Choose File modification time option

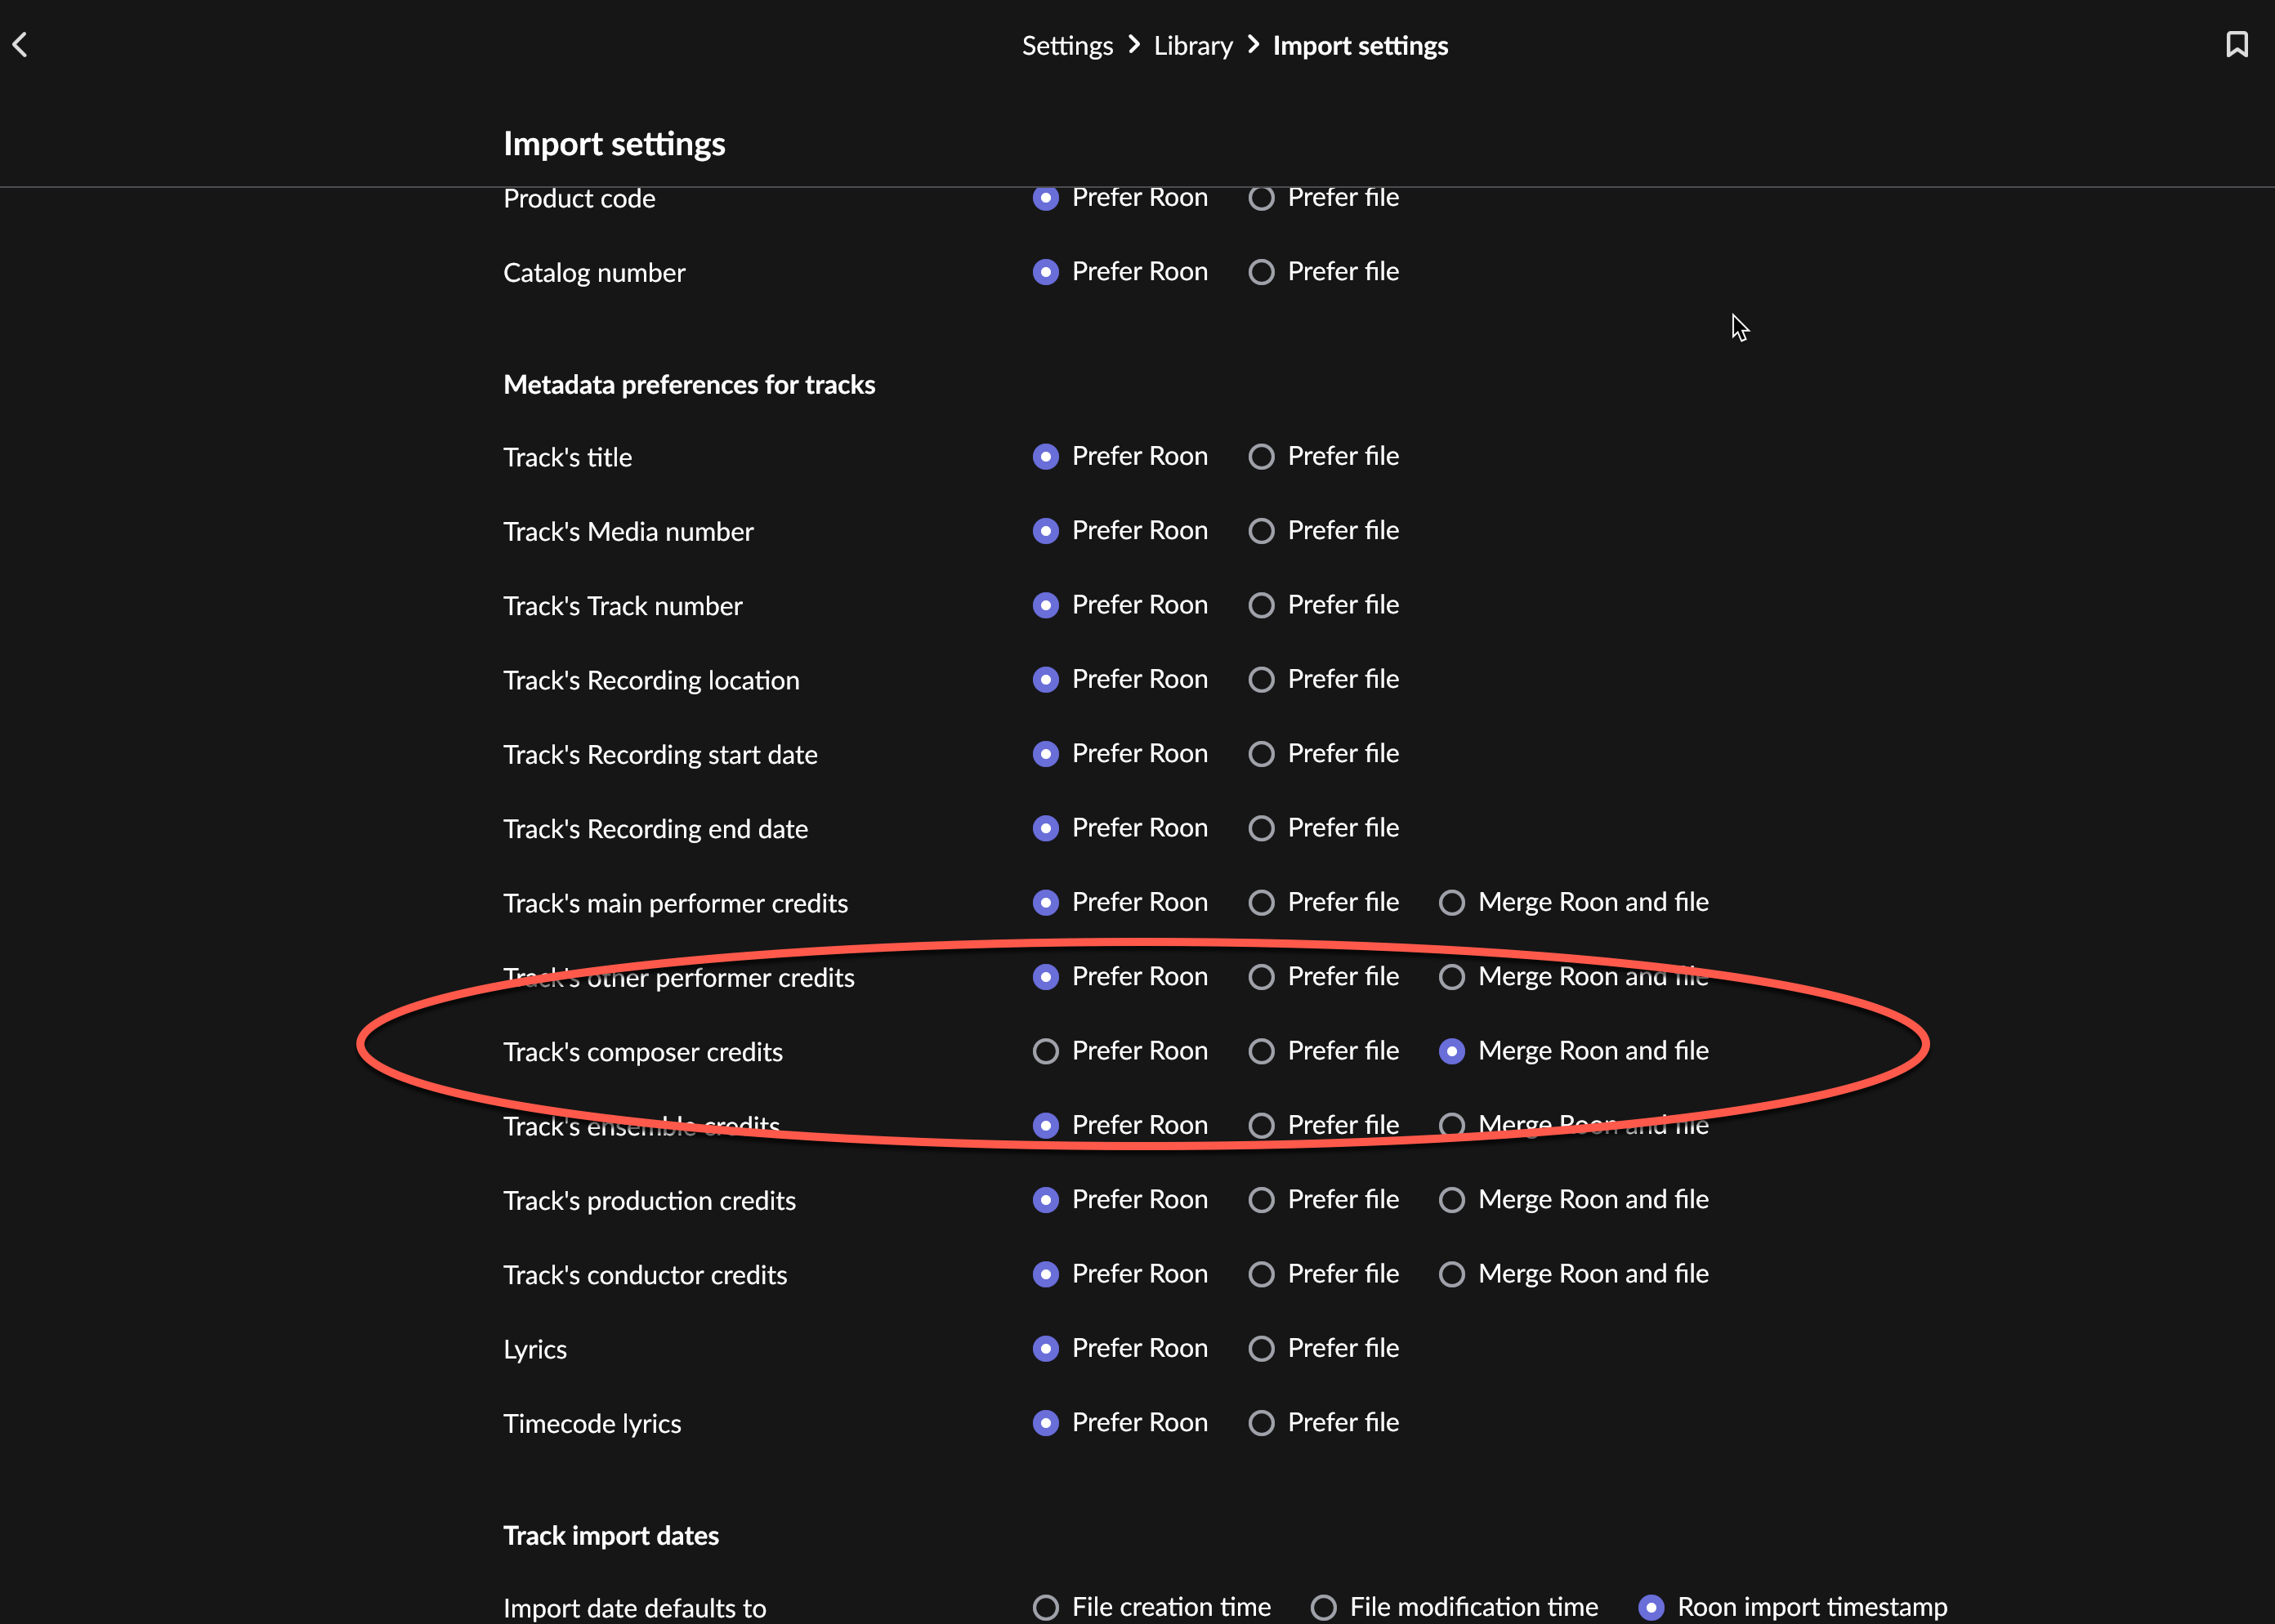click(1324, 1607)
